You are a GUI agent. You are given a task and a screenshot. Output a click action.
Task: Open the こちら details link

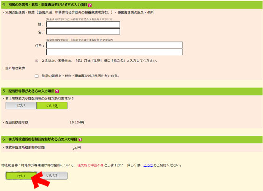[148, 165]
